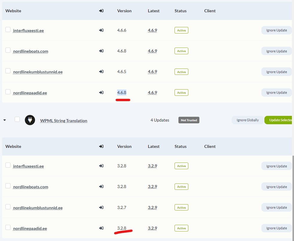Check nordlinepaadid.ee box in version 4.6.8 row
The height and width of the screenshot is (241, 294).
[8, 92]
